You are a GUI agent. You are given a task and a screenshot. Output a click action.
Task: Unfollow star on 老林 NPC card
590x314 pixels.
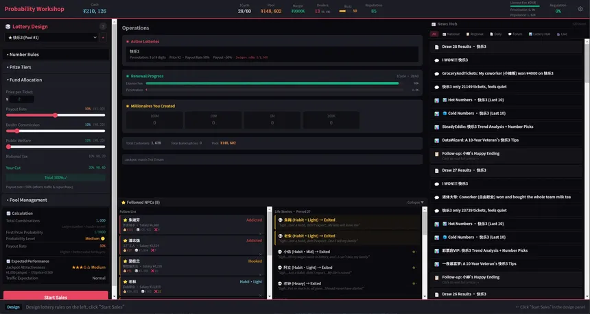coord(125,282)
